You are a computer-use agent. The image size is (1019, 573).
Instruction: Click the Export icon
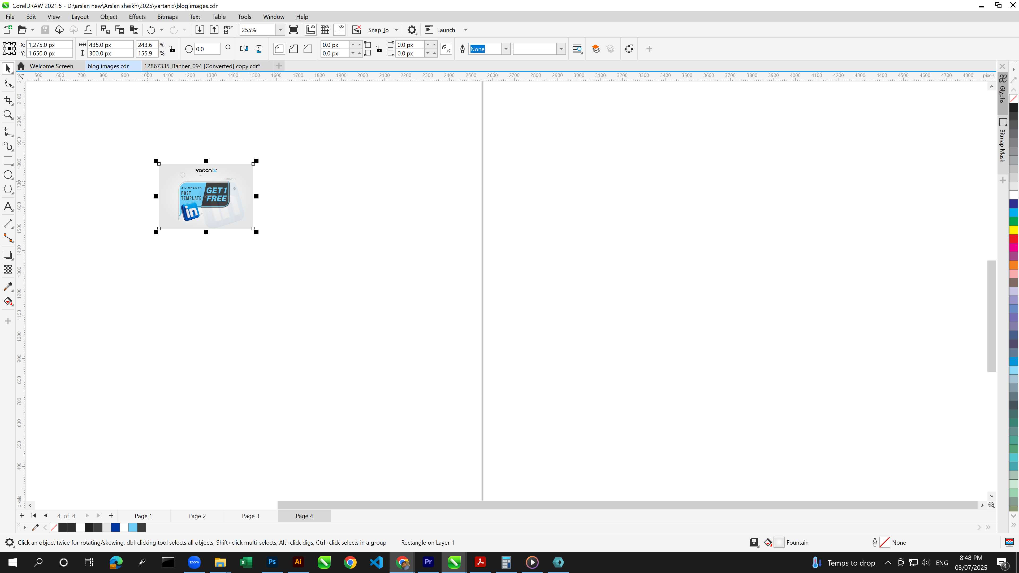click(214, 30)
